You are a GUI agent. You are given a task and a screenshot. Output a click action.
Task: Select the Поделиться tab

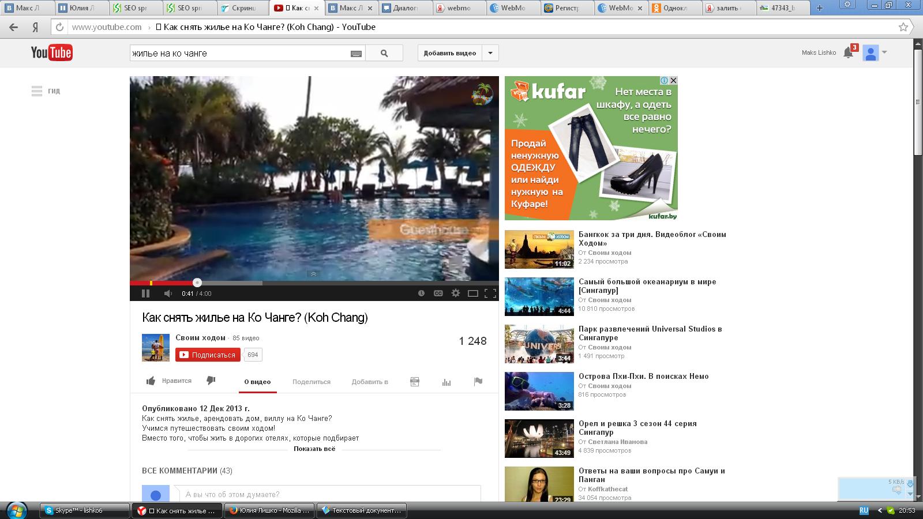tap(312, 382)
